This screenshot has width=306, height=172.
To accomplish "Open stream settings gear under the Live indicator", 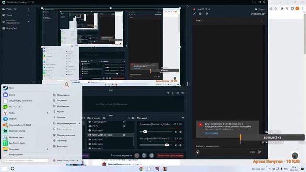I will pos(207,14).
